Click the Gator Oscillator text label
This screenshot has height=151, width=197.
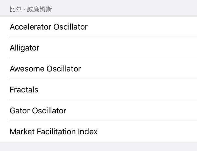click(38, 111)
